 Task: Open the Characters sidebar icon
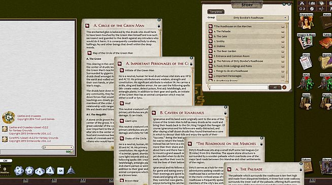click(x=306, y=21)
